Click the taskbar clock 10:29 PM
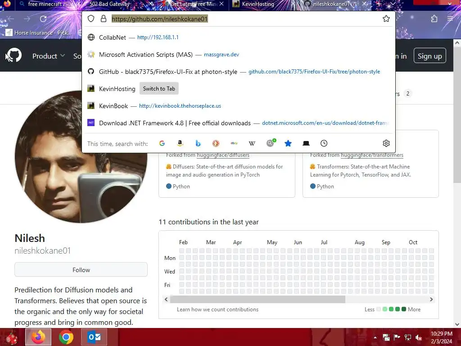Screen dimensions: 461x346 tap(442, 334)
